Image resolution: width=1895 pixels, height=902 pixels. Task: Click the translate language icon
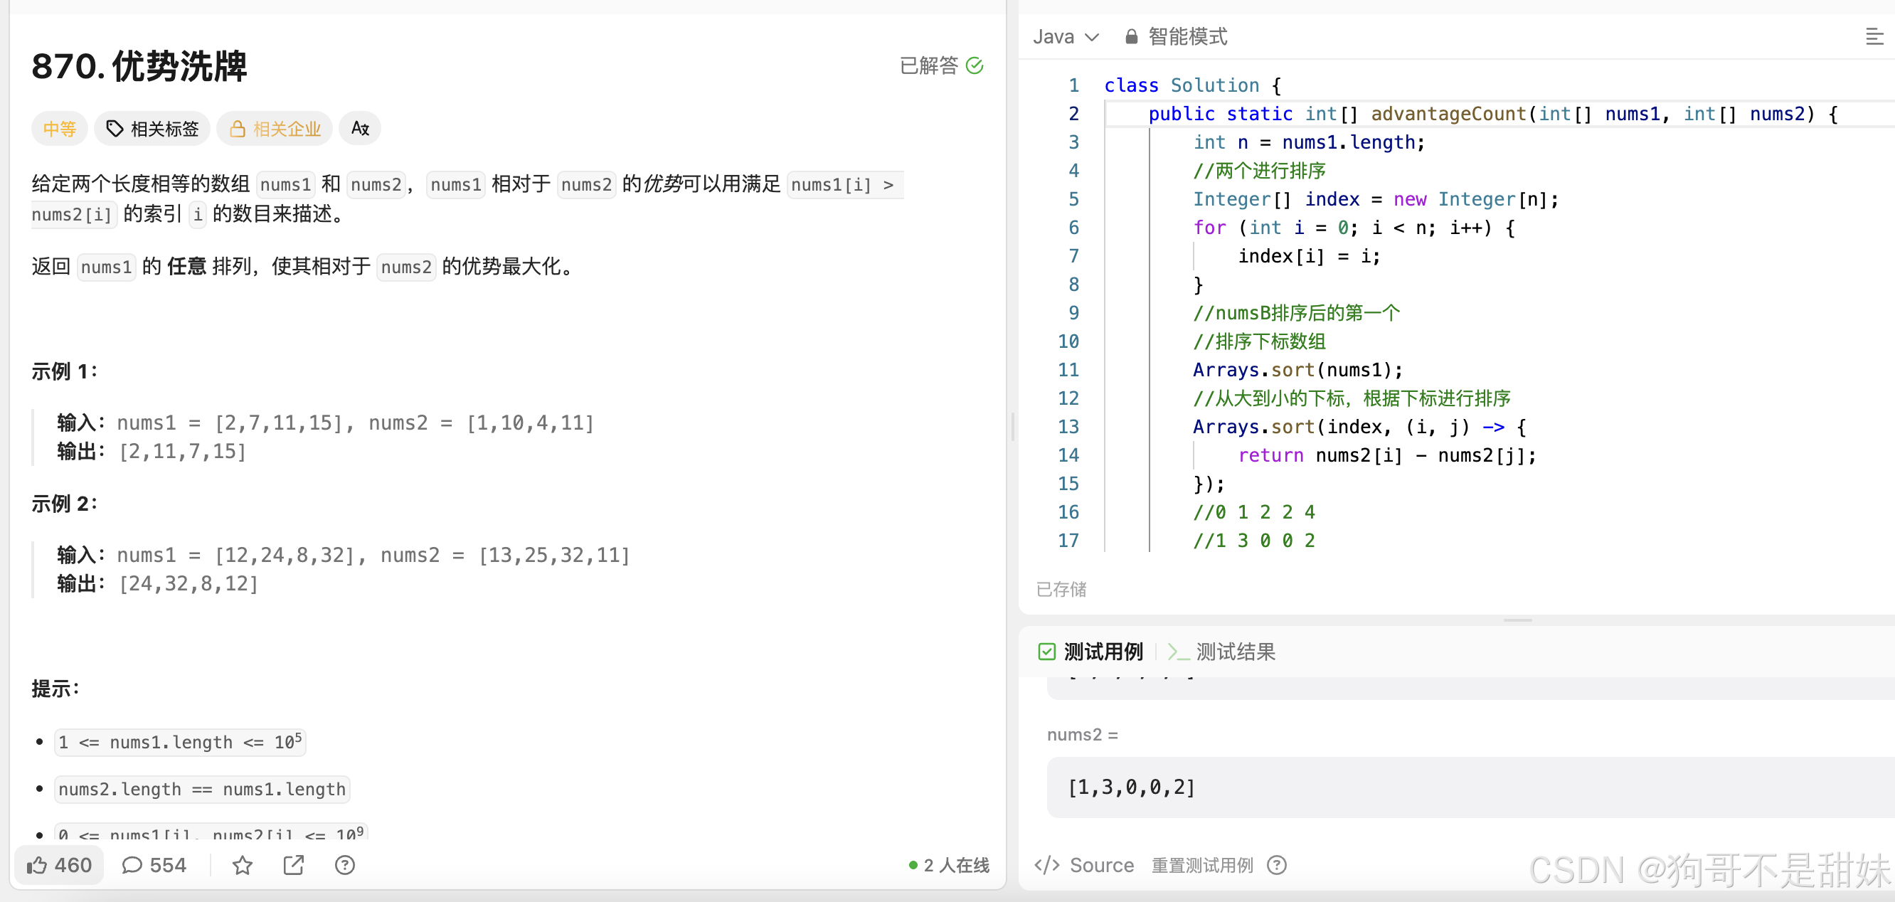(360, 129)
